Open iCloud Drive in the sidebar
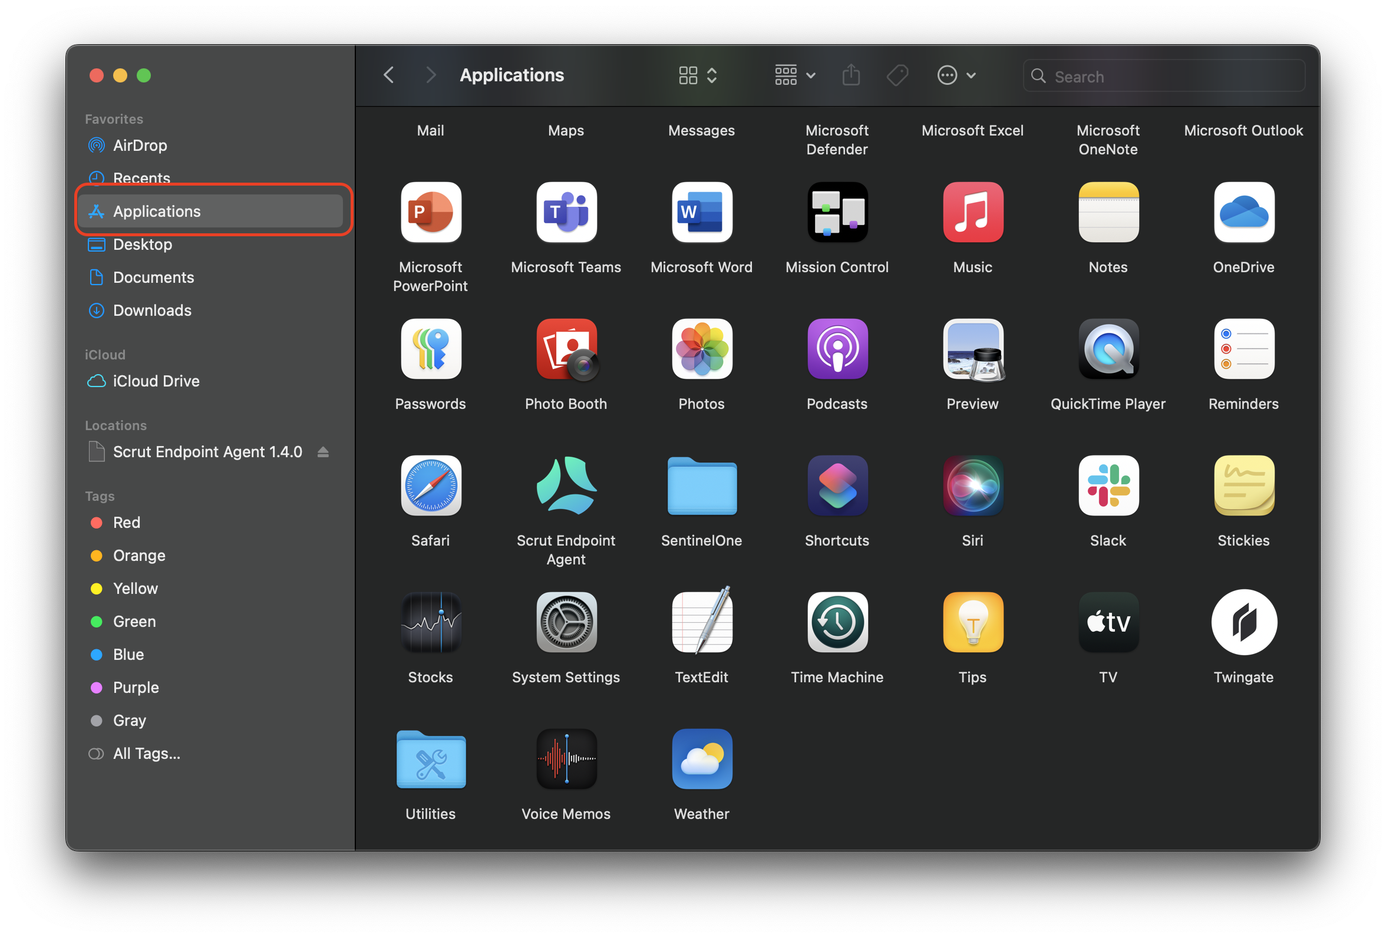Viewport: 1386px width, 938px height. click(210, 381)
